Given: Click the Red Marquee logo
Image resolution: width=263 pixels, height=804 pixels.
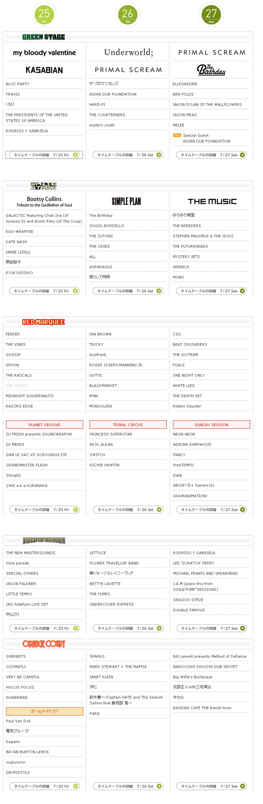Looking at the screenshot, I should click(44, 322).
